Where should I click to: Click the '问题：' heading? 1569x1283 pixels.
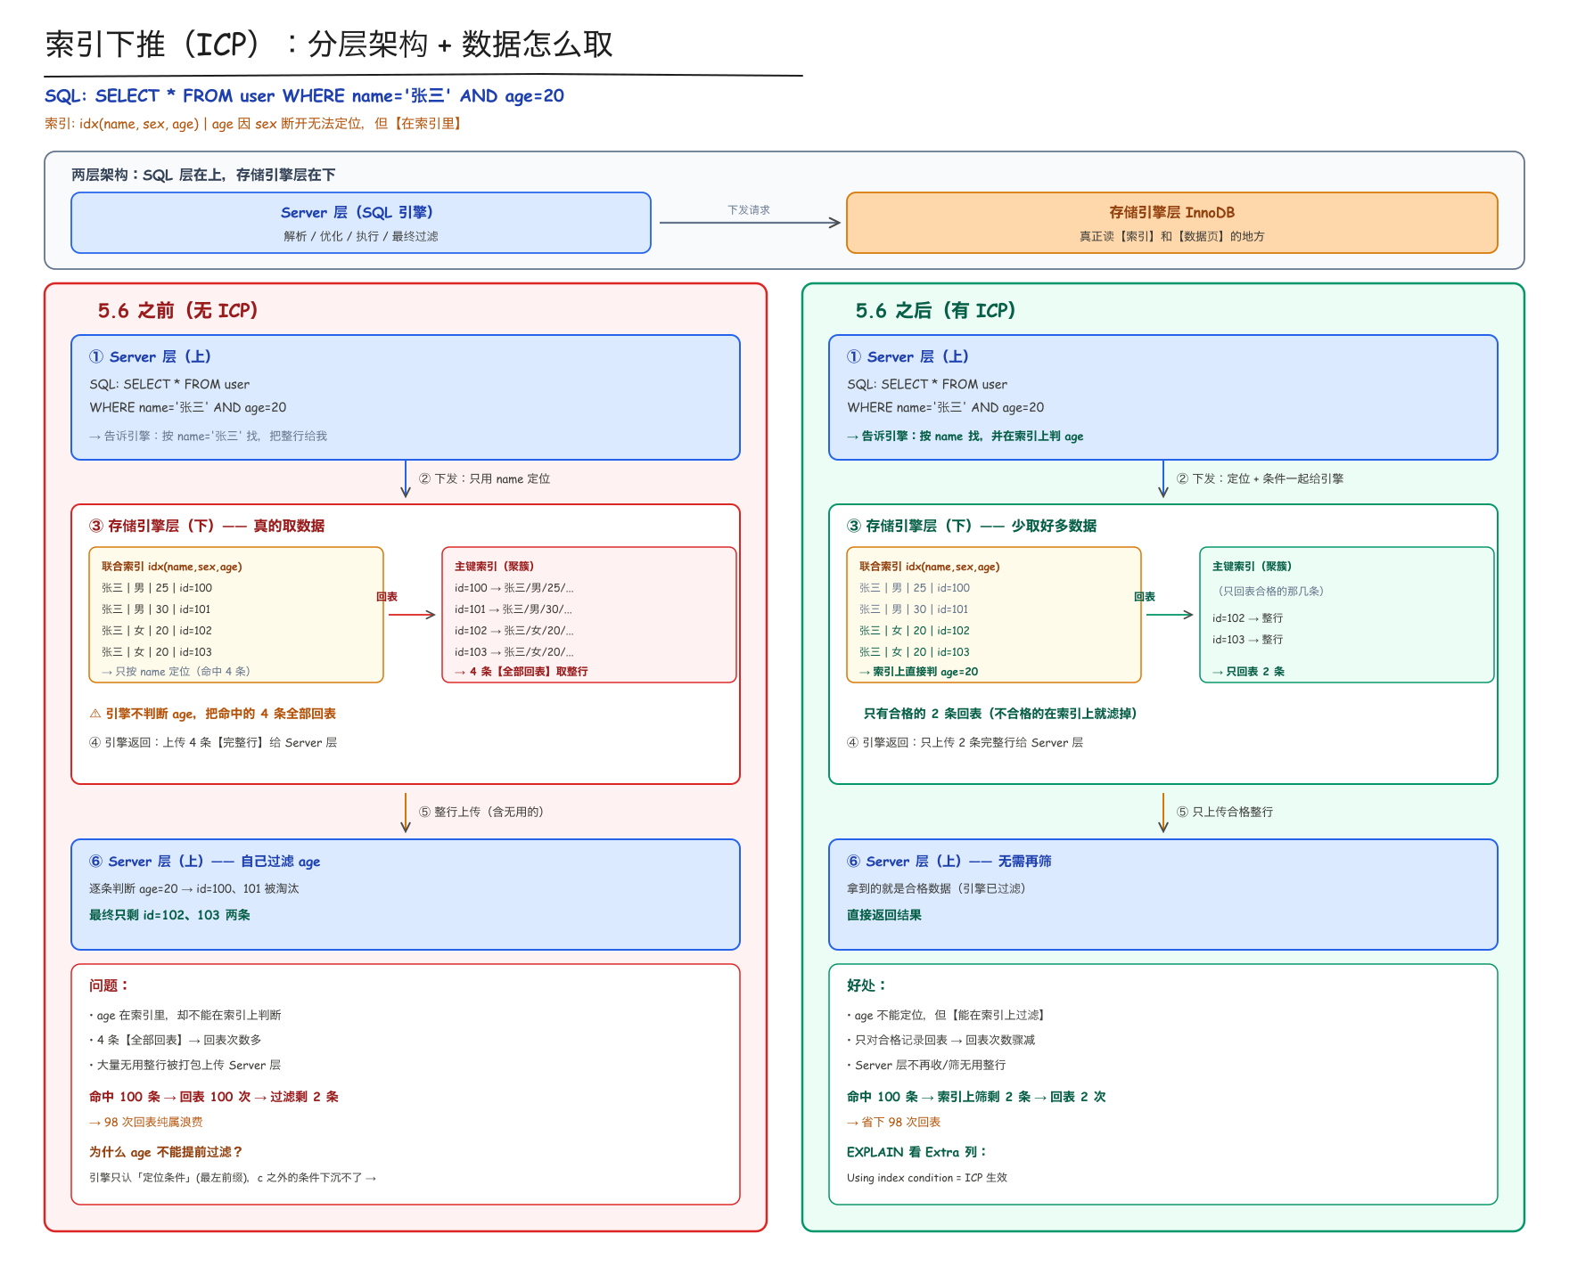pos(110,985)
